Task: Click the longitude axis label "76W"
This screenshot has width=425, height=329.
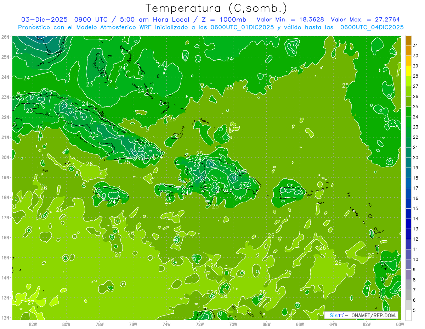Action: tap(133, 324)
